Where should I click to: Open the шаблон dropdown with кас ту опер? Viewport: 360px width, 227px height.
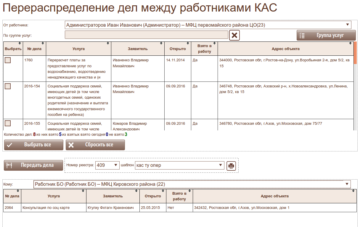click(179, 165)
